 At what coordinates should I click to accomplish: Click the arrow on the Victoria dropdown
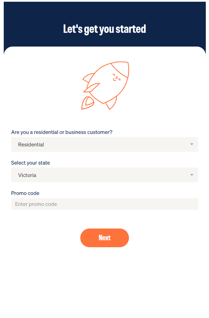coord(192,175)
